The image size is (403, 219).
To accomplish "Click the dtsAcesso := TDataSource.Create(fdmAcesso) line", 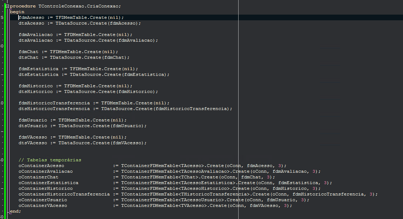I will coord(80,23).
